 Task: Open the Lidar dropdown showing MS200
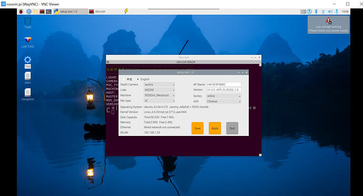(159, 90)
